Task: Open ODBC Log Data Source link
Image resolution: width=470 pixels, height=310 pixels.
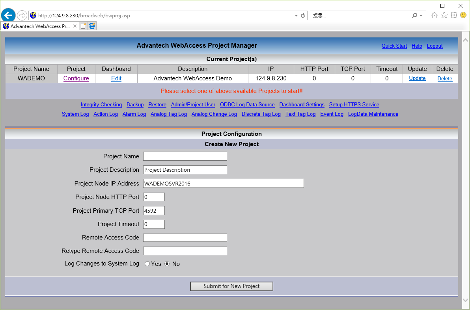Action: [247, 104]
